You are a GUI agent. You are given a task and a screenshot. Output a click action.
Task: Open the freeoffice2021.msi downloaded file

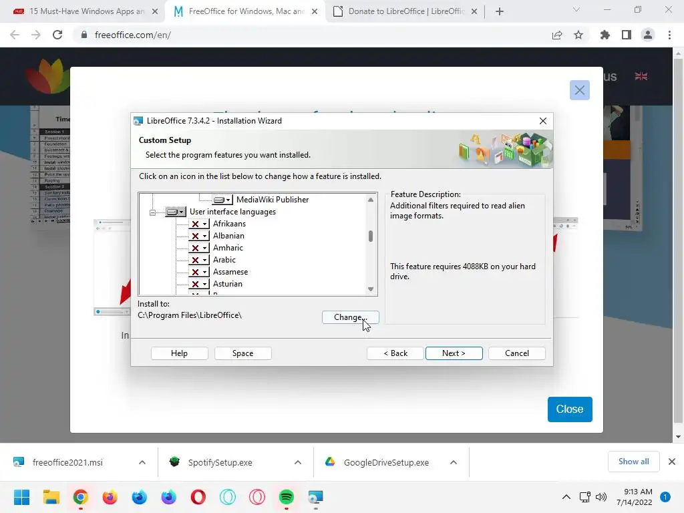[x=68, y=462]
